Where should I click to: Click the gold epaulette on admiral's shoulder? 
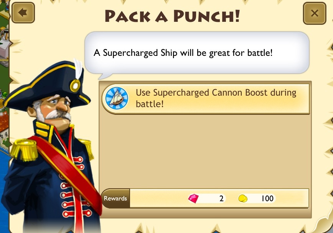tap(24, 150)
